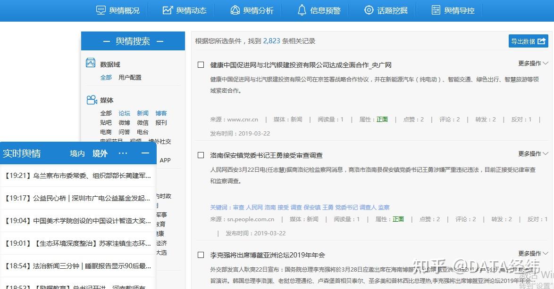554x289 pixels.
Task: Click the target icon for 话题挖掘
Action: 369,10
